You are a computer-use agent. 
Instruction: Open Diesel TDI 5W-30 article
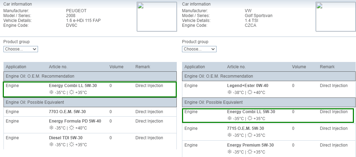[66, 138]
